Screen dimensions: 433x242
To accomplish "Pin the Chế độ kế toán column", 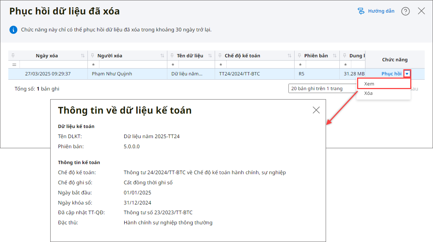I will [x=220, y=56].
